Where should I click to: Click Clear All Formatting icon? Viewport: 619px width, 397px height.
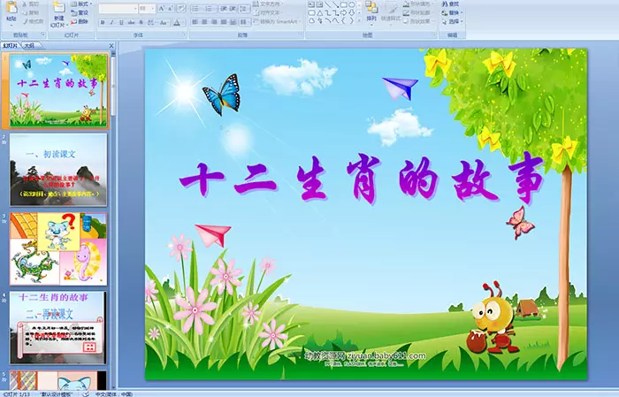[x=181, y=9]
